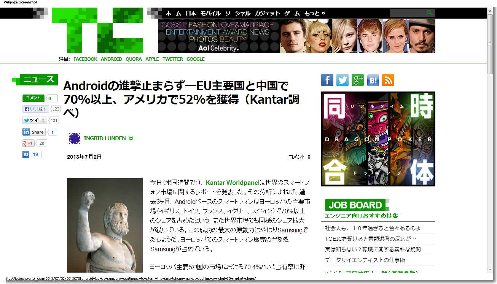Click the statue article image
Viewport: 497px width, 284px height.
[105, 226]
